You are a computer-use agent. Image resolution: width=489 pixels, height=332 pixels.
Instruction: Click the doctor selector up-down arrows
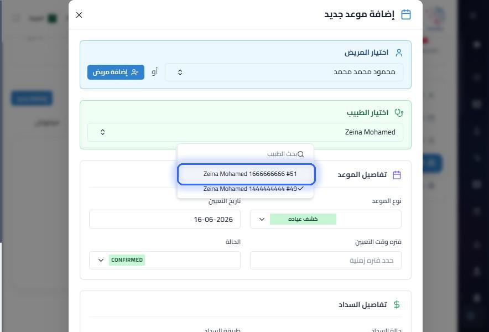(102, 132)
